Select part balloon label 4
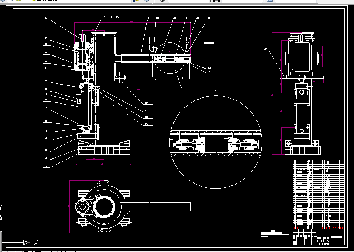This screenshot has height=252, width=354. [46, 138]
